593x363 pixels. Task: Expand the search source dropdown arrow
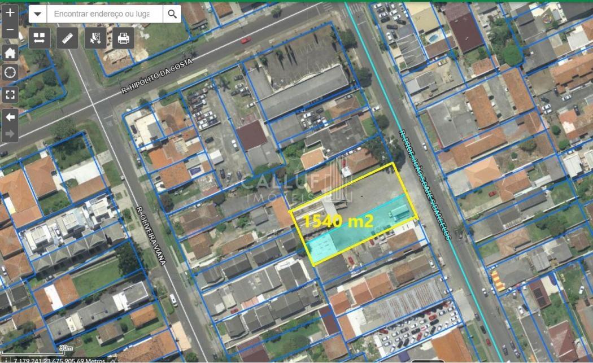click(x=37, y=14)
